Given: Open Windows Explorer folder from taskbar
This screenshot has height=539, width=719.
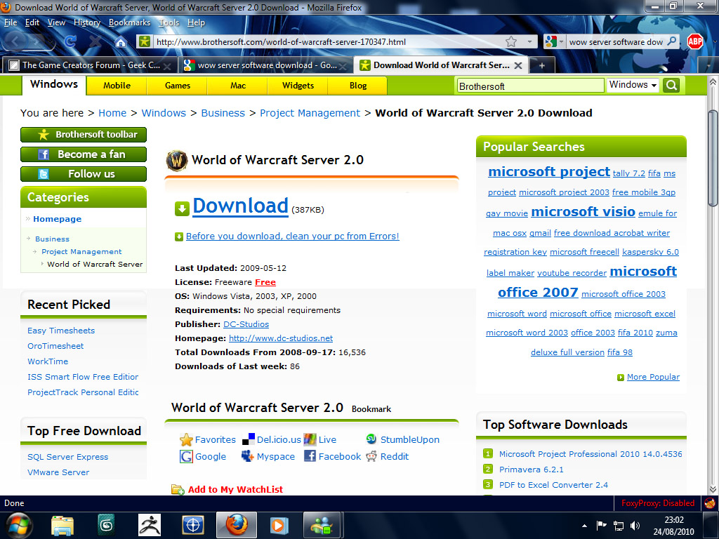Looking at the screenshot, I should (62, 525).
